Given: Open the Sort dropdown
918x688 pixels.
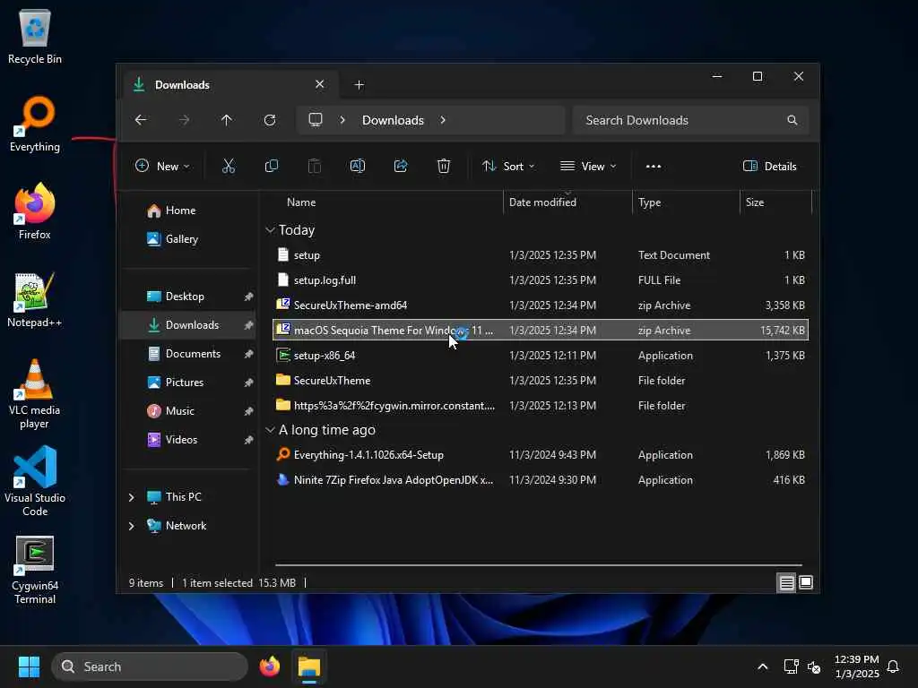Looking at the screenshot, I should tap(507, 166).
